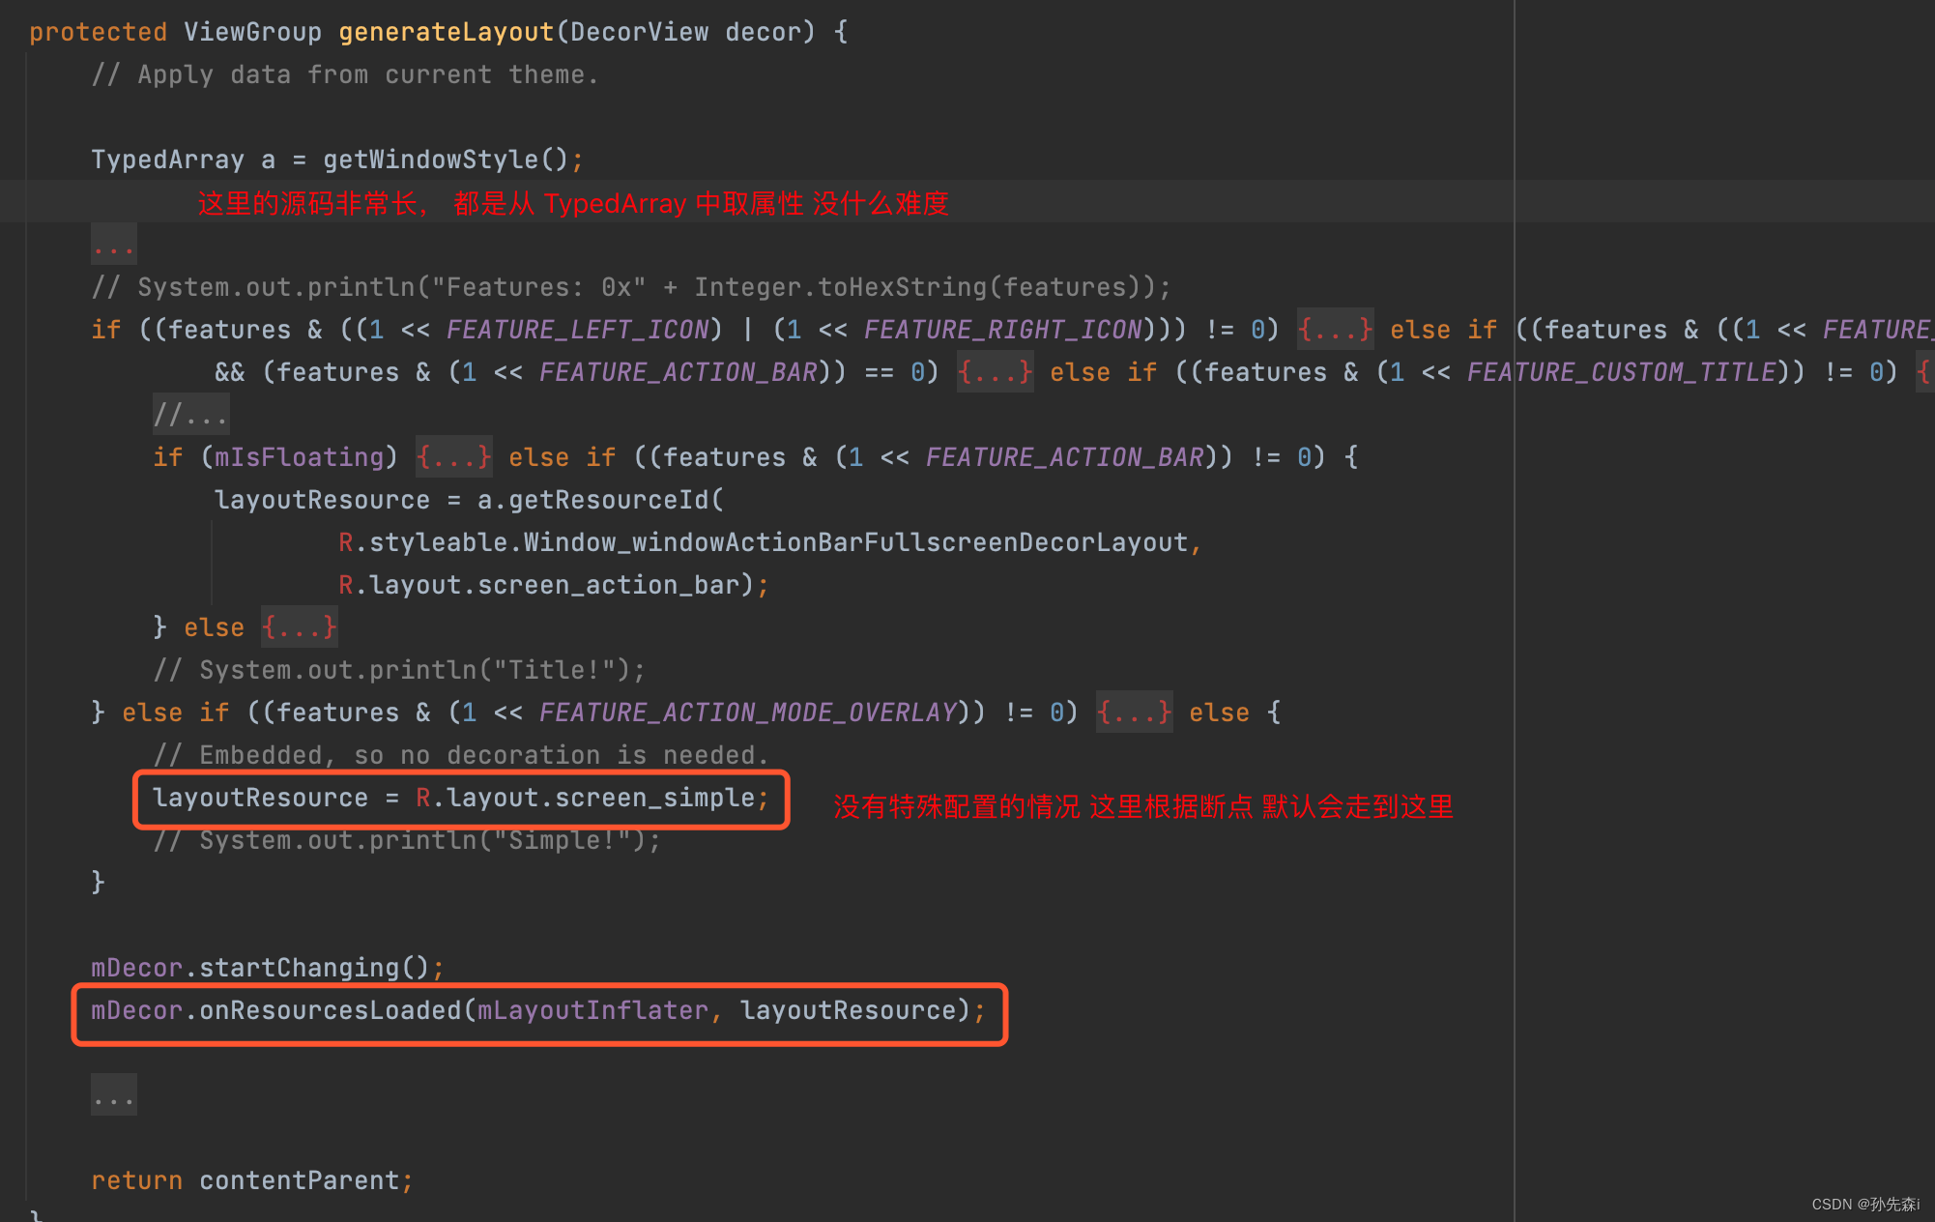1935x1222 pixels.
Task: Click the onResourcesLoaded method call
Action: pyautogui.click(x=331, y=1010)
